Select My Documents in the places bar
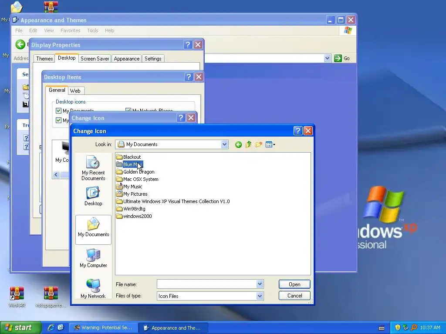Image resolution: width=446 pixels, height=334 pixels. [x=93, y=230]
